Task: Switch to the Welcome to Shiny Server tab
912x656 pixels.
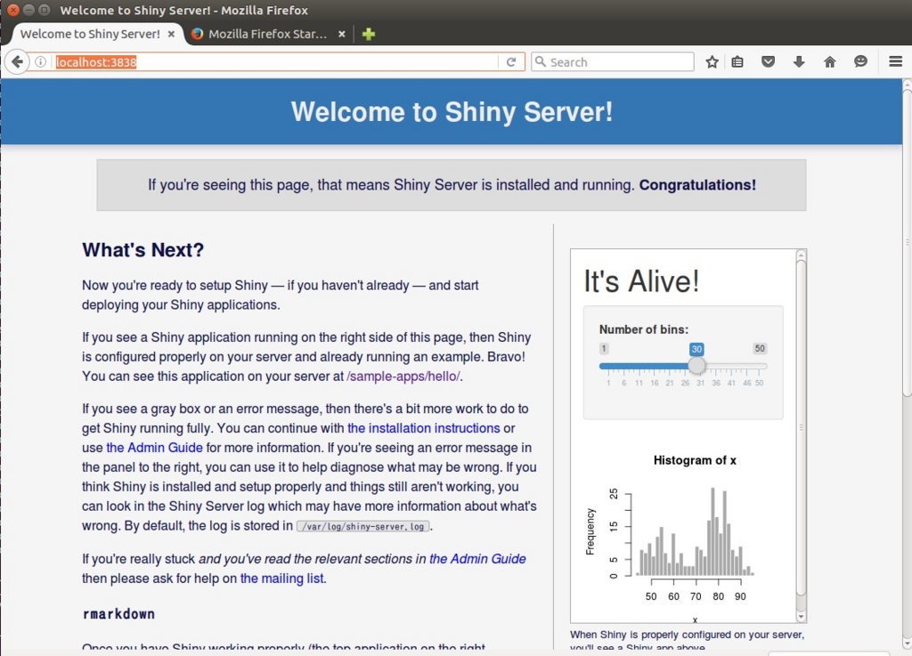Action: pyautogui.click(x=90, y=35)
